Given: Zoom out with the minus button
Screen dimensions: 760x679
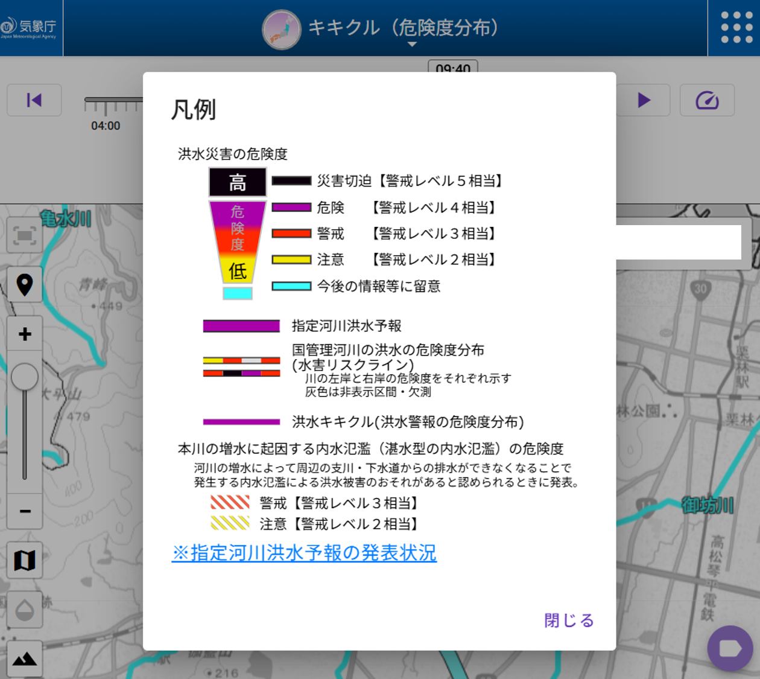Looking at the screenshot, I should [x=25, y=511].
